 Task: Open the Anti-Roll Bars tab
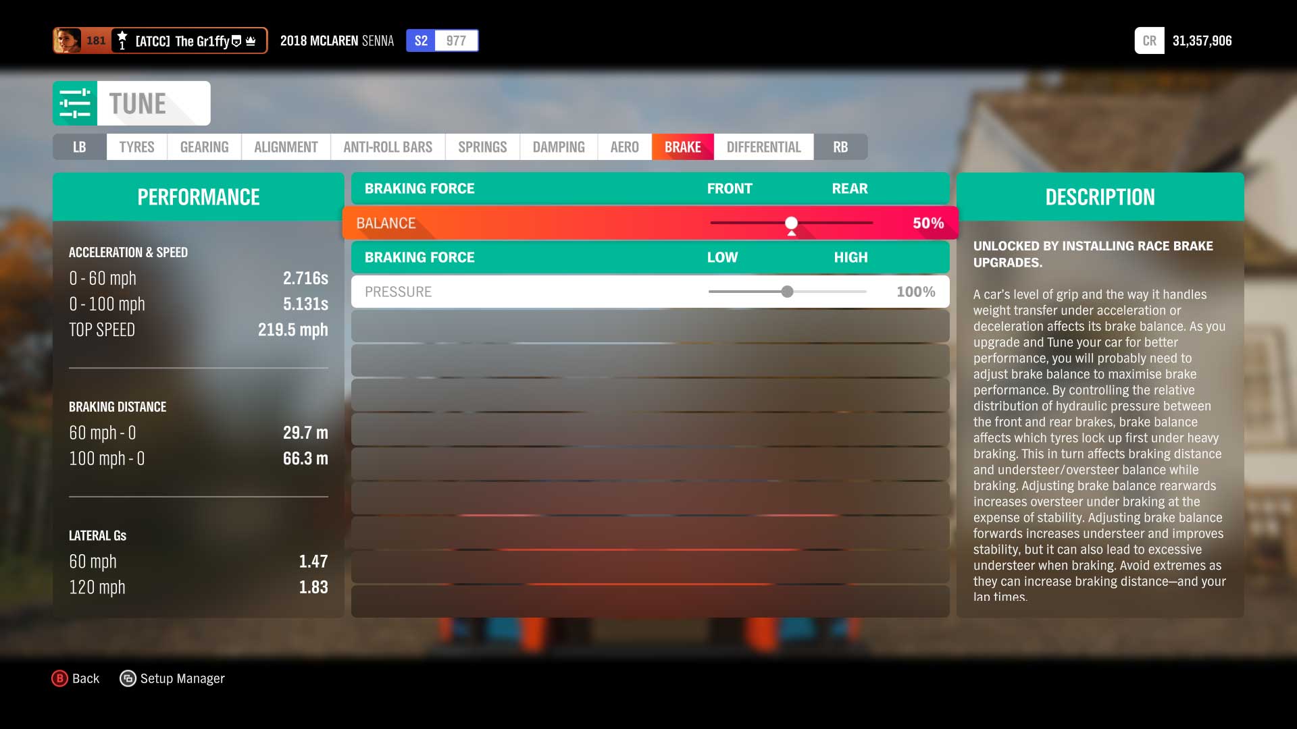(x=388, y=147)
